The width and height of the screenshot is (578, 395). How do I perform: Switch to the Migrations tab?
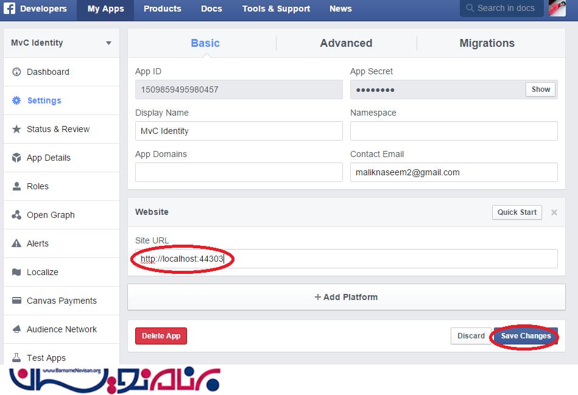[x=487, y=43]
